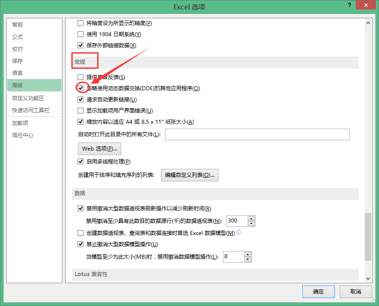This screenshot has height=306, width=379.
Task: Enable 显示加载项用户界面错误 checkbox
Action: (81, 110)
